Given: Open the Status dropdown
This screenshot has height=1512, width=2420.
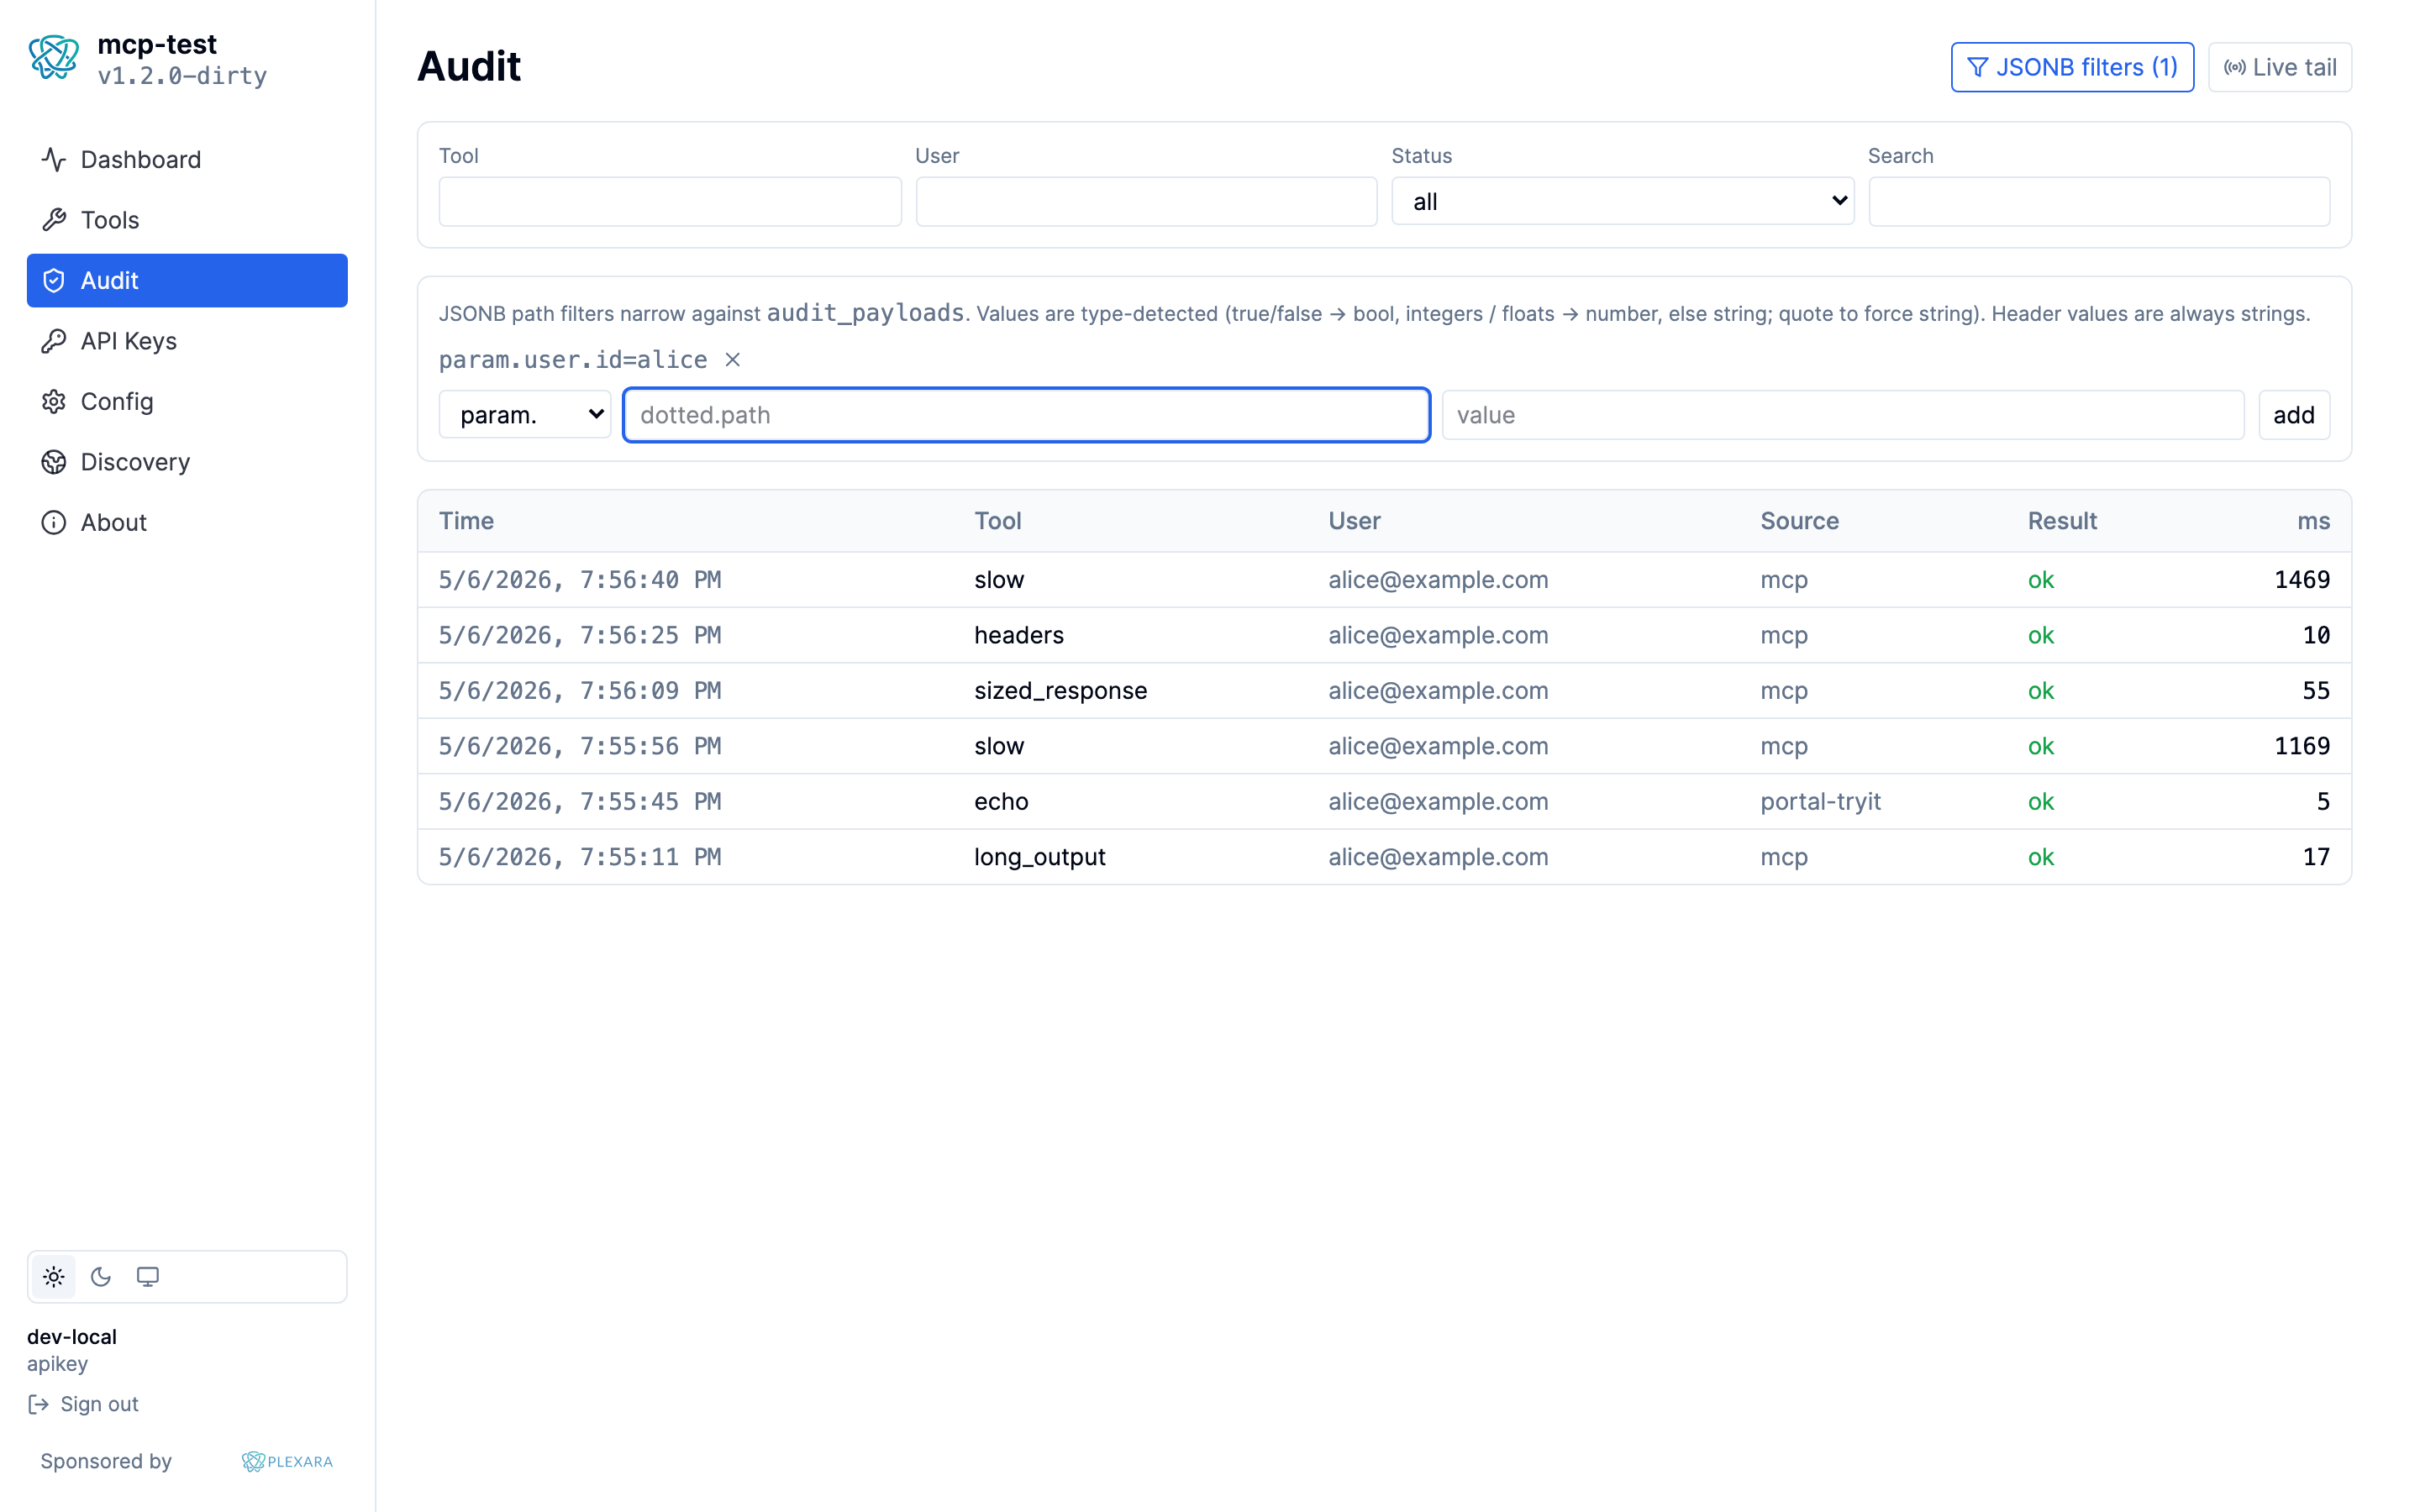Looking at the screenshot, I should tap(1623, 201).
